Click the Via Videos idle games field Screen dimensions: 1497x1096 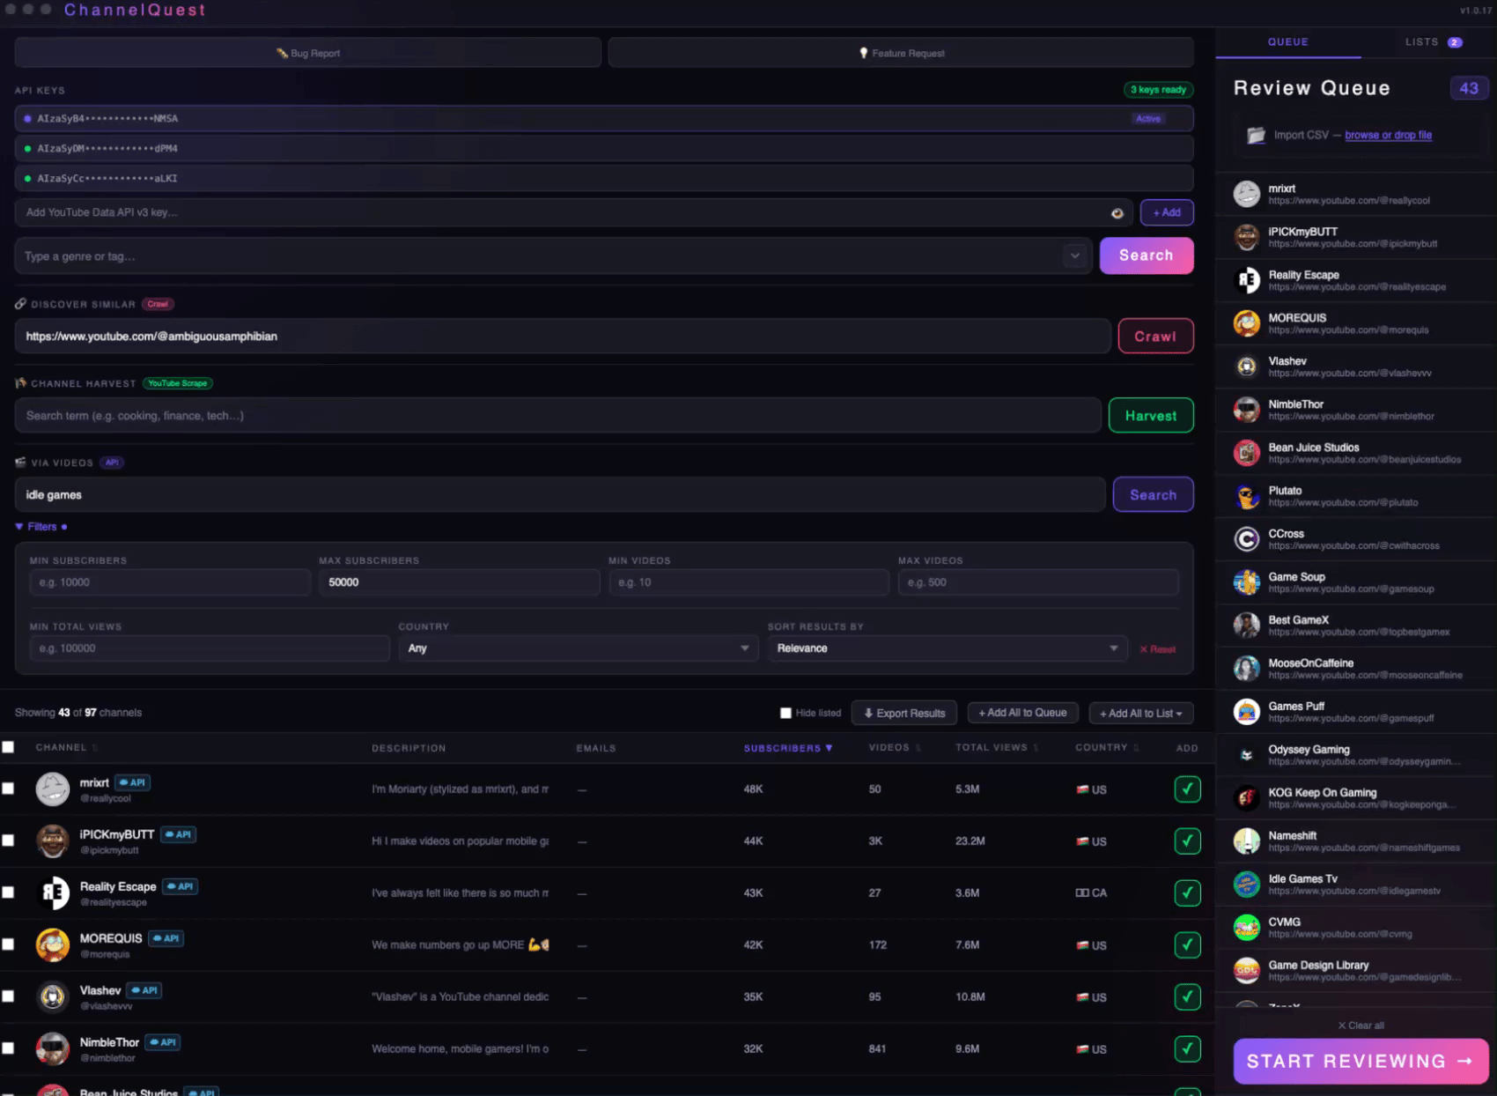tap(560, 495)
